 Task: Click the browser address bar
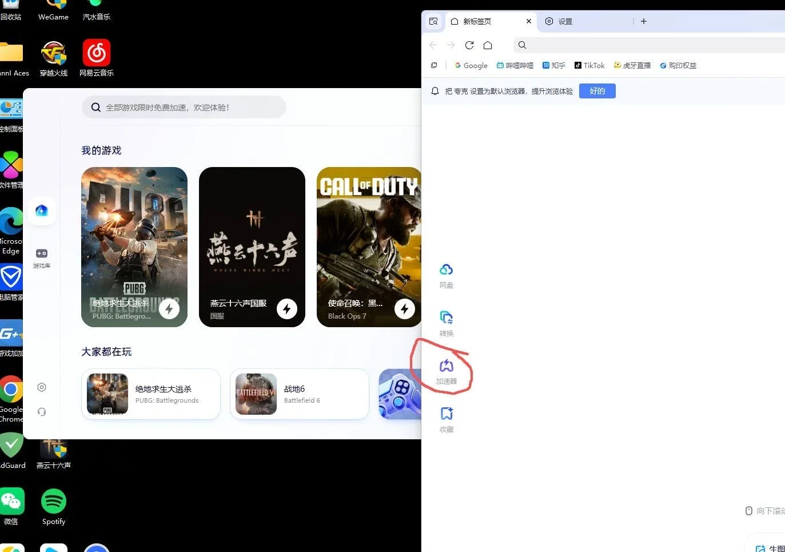pos(648,45)
